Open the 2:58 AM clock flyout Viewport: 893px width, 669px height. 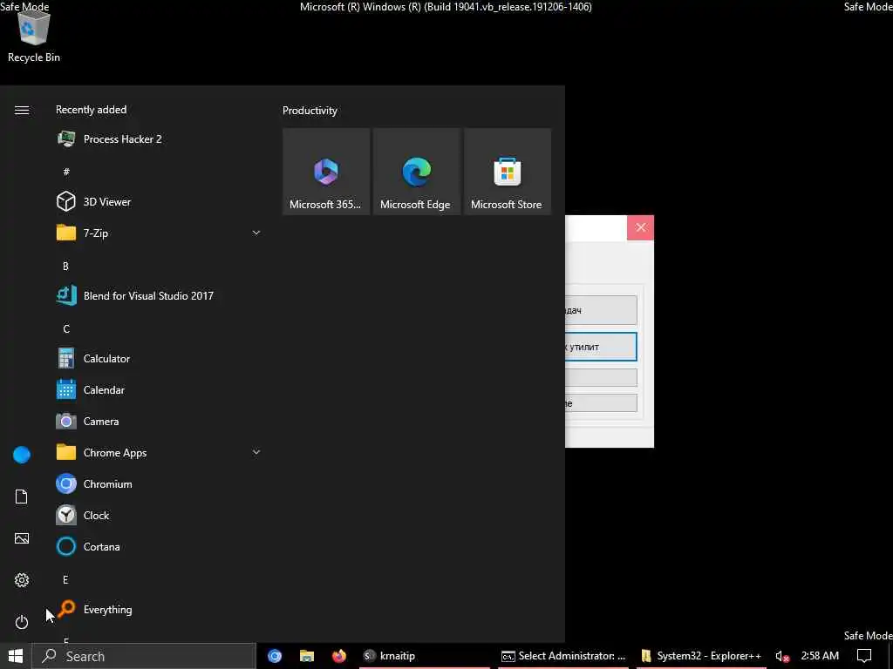tap(820, 656)
